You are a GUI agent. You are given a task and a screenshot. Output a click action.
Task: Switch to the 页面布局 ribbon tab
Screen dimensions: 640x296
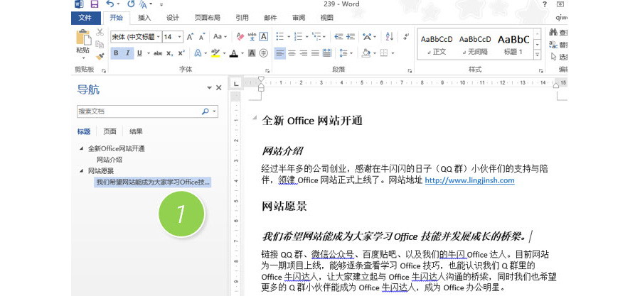207,18
